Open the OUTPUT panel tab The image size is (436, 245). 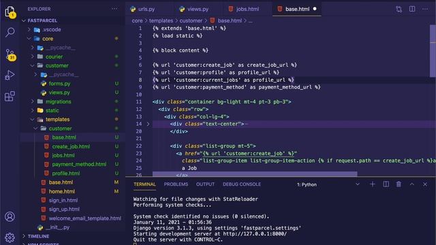[x=205, y=184]
